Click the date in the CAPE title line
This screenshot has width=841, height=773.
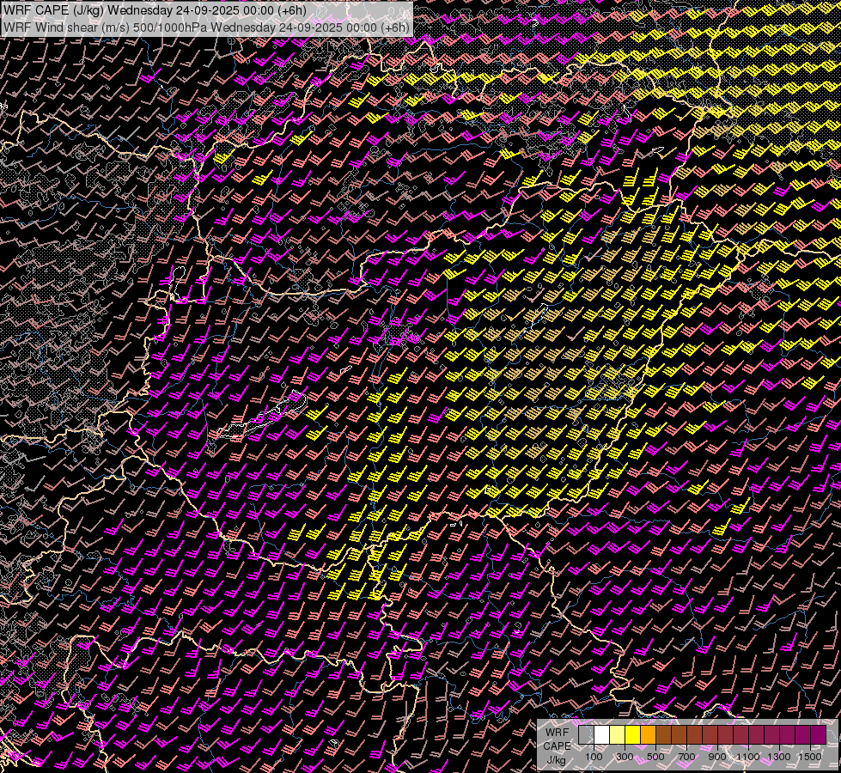(206, 9)
